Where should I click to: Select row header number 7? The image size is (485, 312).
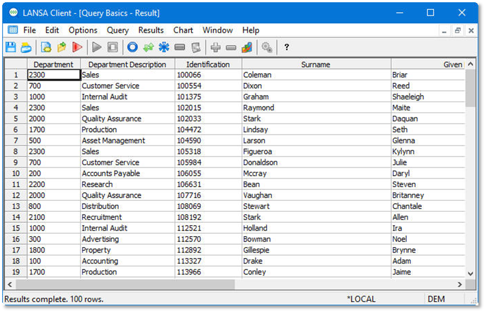pos(16,141)
